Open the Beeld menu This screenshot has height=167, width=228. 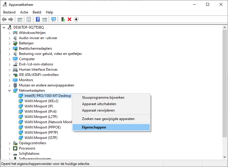[x=37, y=12]
